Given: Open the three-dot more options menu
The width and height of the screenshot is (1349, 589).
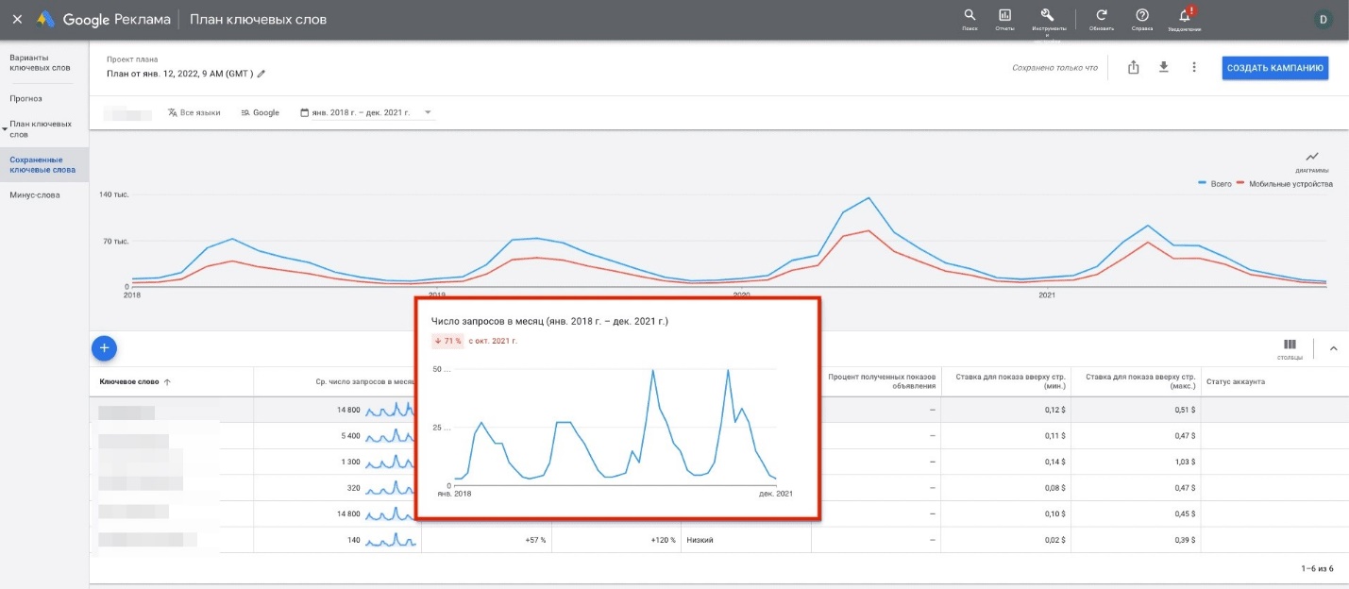Looking at the screenshot, I should pos(1194,67).
